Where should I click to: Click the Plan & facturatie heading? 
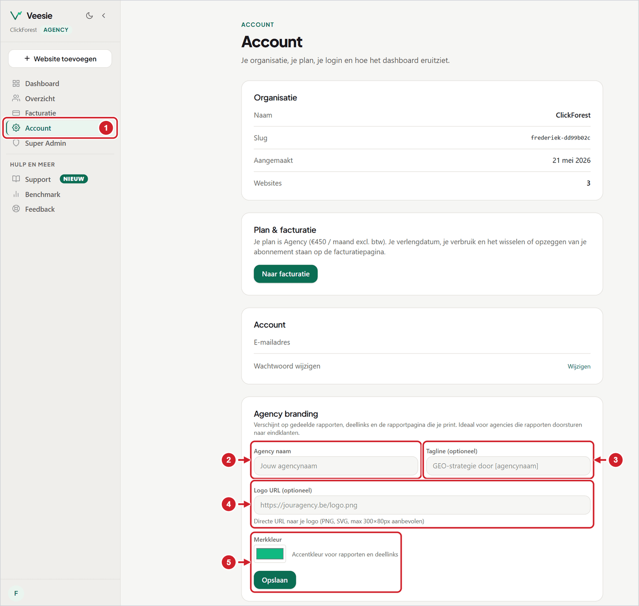285,230
